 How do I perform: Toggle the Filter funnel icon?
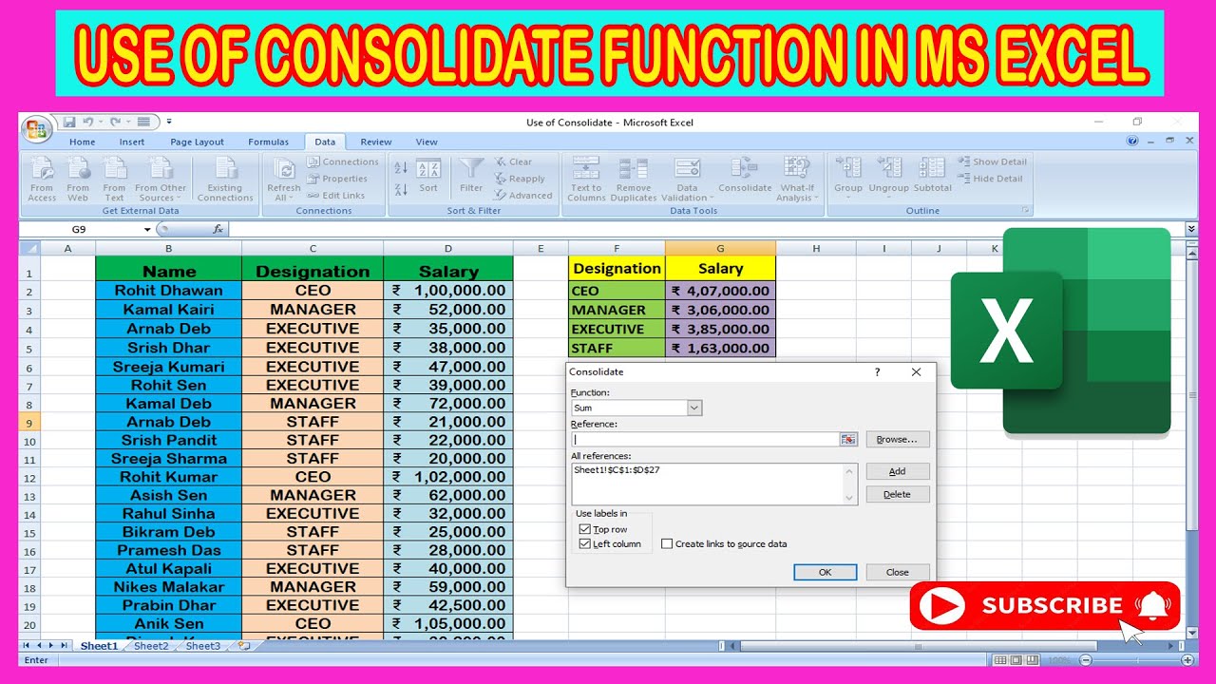point(471,169)
